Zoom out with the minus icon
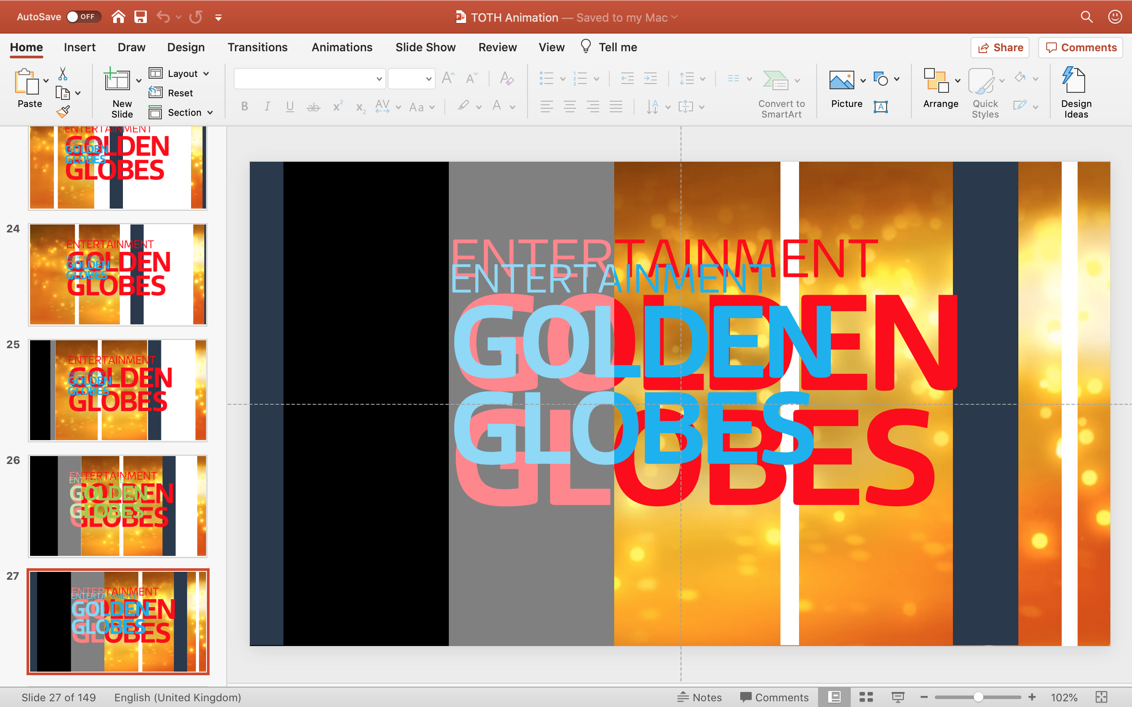This screenshot has height=707, width=1132. point(924,697)
